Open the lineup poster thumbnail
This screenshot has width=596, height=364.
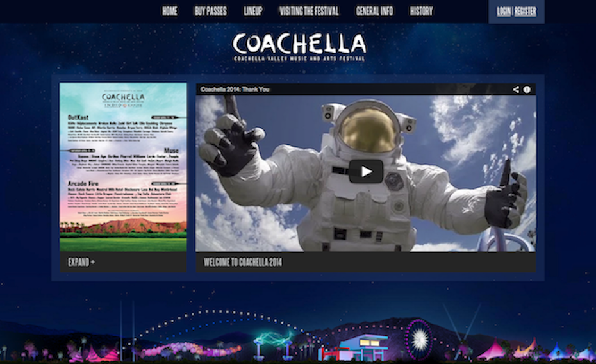[x=123, y=167]
